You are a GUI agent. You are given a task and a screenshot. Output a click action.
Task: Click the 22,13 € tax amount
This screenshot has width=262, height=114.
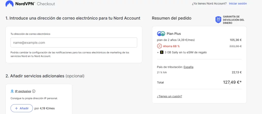(237, 72)
